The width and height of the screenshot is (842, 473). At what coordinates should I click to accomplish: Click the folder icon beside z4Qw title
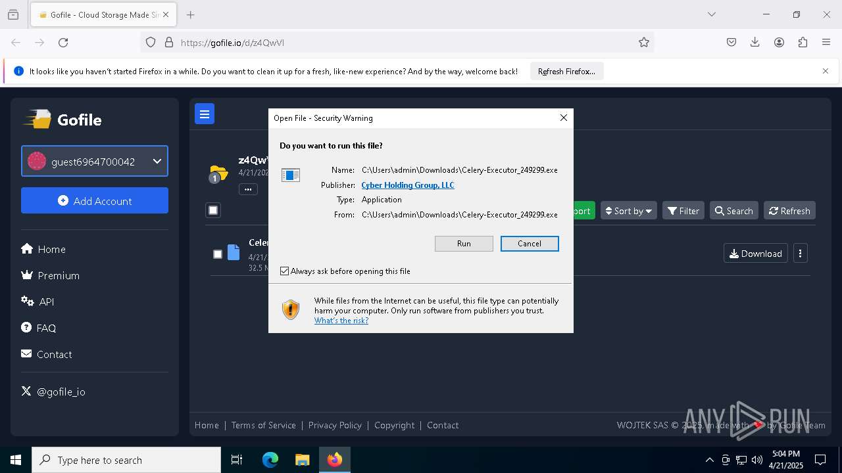point(218,173)
